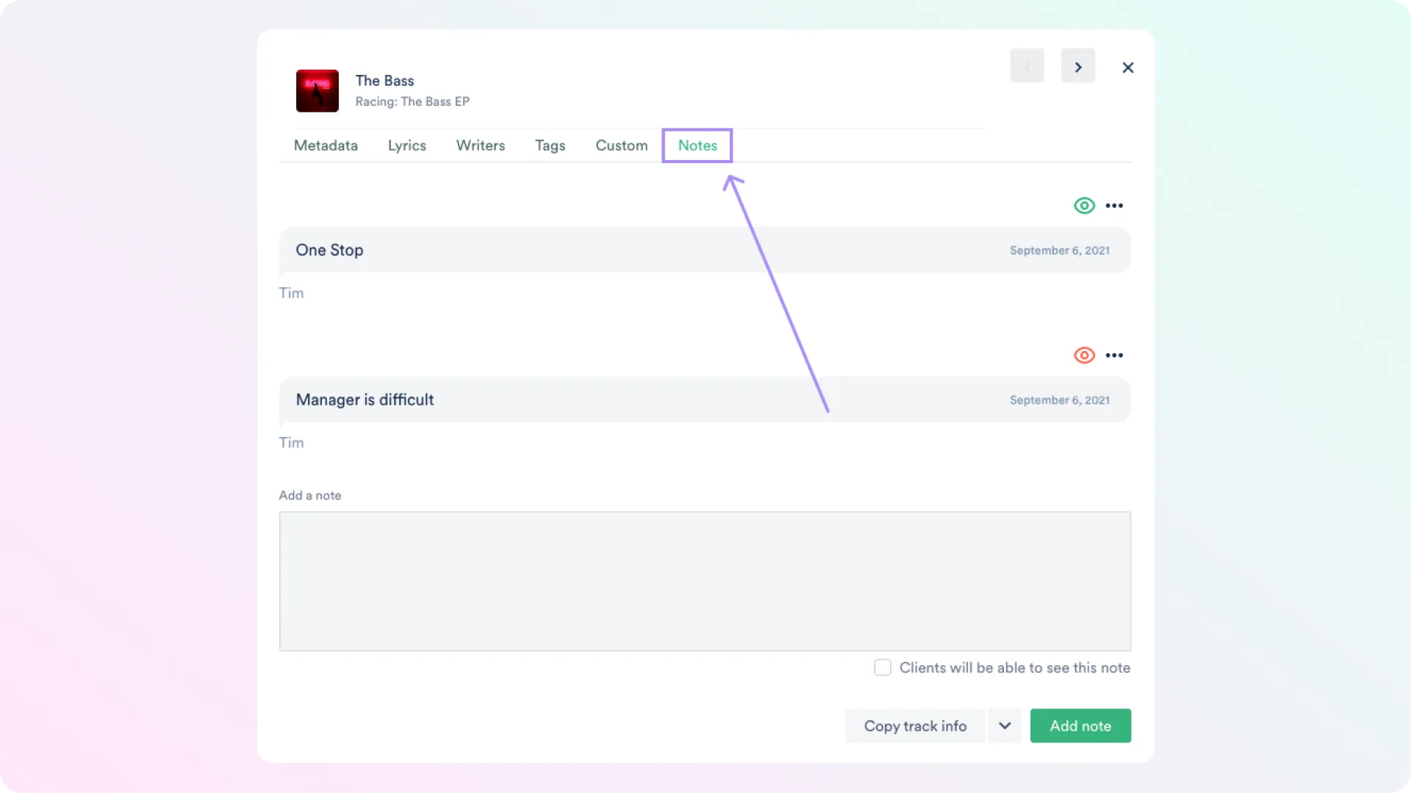The width and height of the screenshot is (1411, 793).
Task: Click The Bass album artwork thumbnail
Action: pyautogui.click(x=317, y=91)
